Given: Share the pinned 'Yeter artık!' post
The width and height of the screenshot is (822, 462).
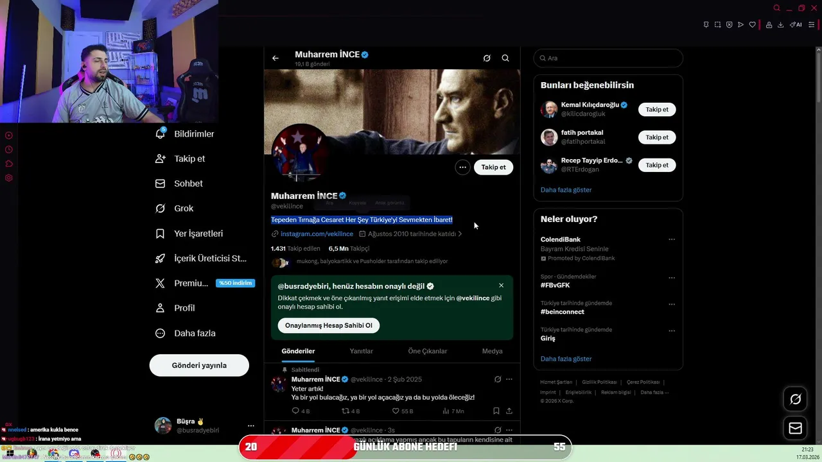Looking at the screenshot, I should click(x=509, y=411).
